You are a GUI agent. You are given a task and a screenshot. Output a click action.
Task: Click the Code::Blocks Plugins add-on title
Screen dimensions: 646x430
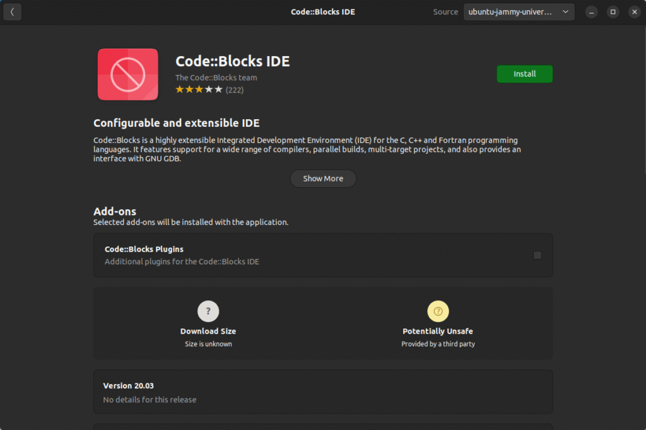pos(144,249)
